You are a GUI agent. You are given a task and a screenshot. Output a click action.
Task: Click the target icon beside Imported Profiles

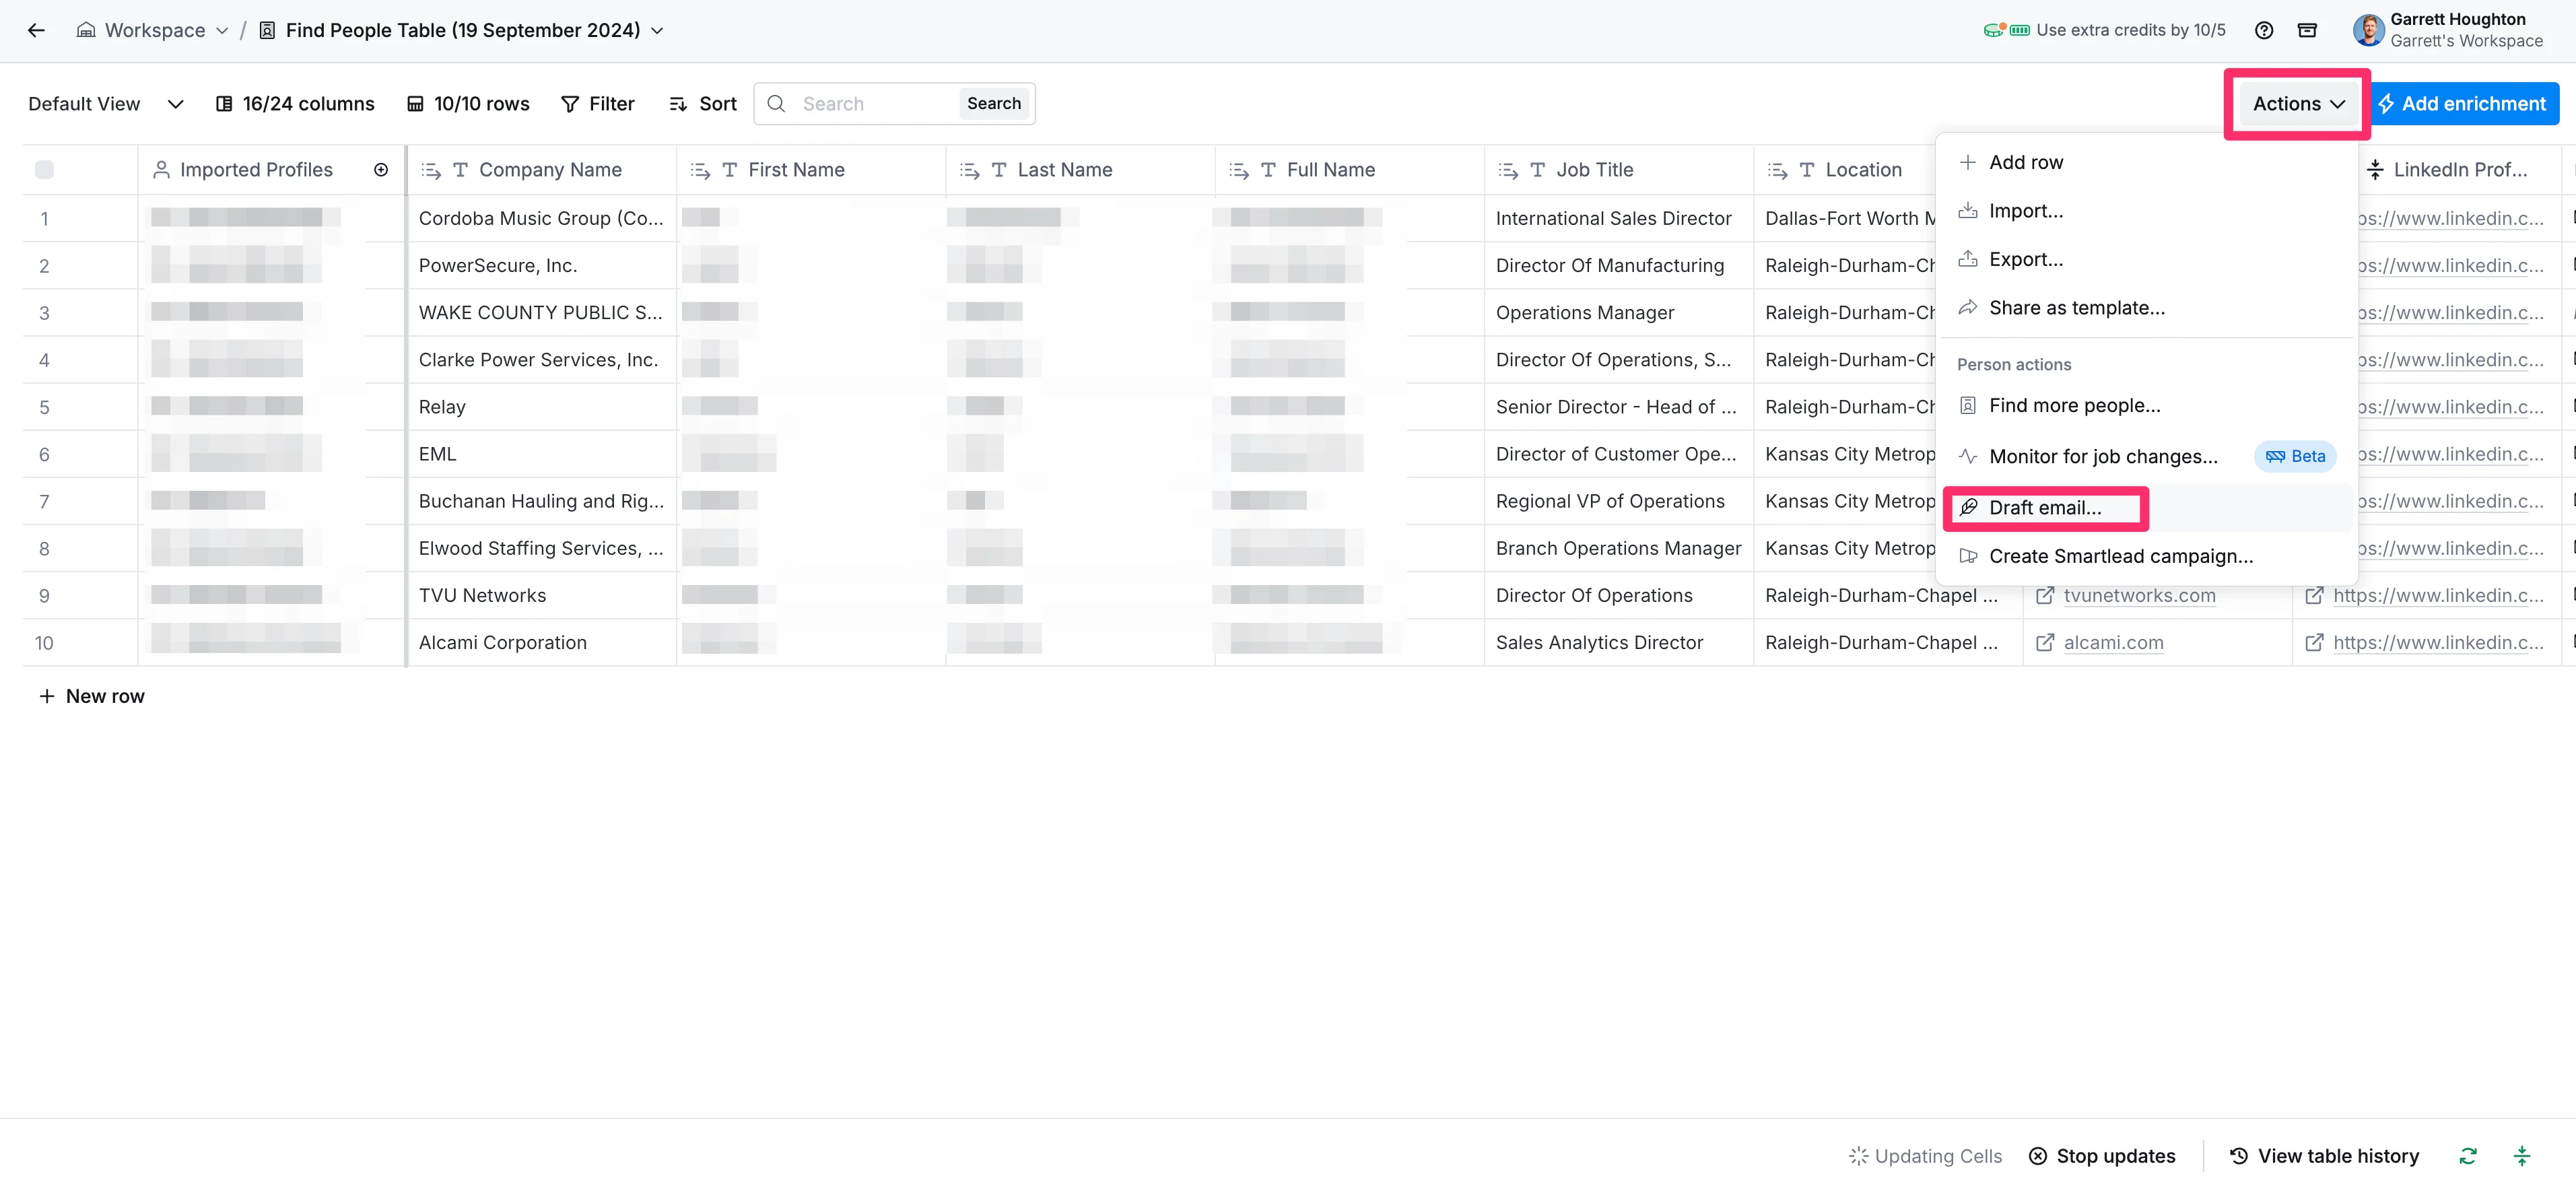click(381, 170)
